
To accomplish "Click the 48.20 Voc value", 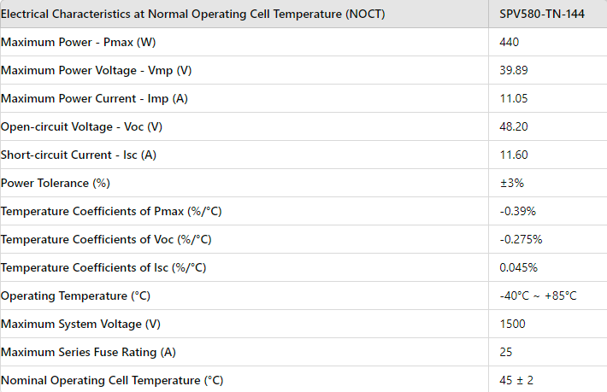I will click(514, 126).
